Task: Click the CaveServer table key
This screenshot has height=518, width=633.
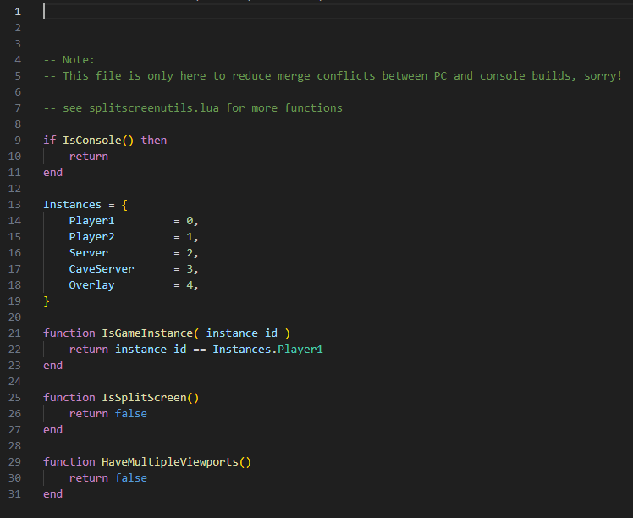Action: [101, 269]
